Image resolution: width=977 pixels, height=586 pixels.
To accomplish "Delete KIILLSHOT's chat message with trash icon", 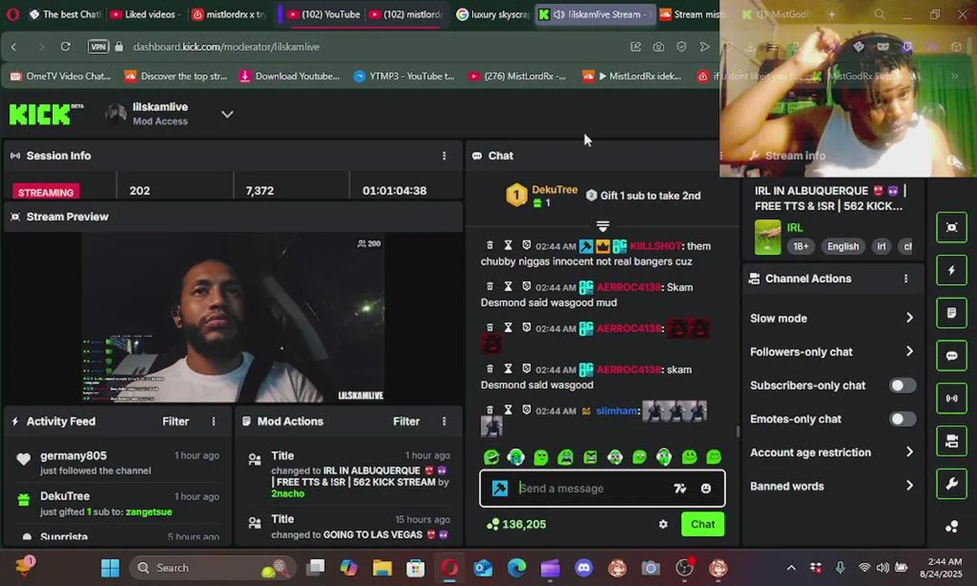I will pyautogui.click(x=489, y=245).
